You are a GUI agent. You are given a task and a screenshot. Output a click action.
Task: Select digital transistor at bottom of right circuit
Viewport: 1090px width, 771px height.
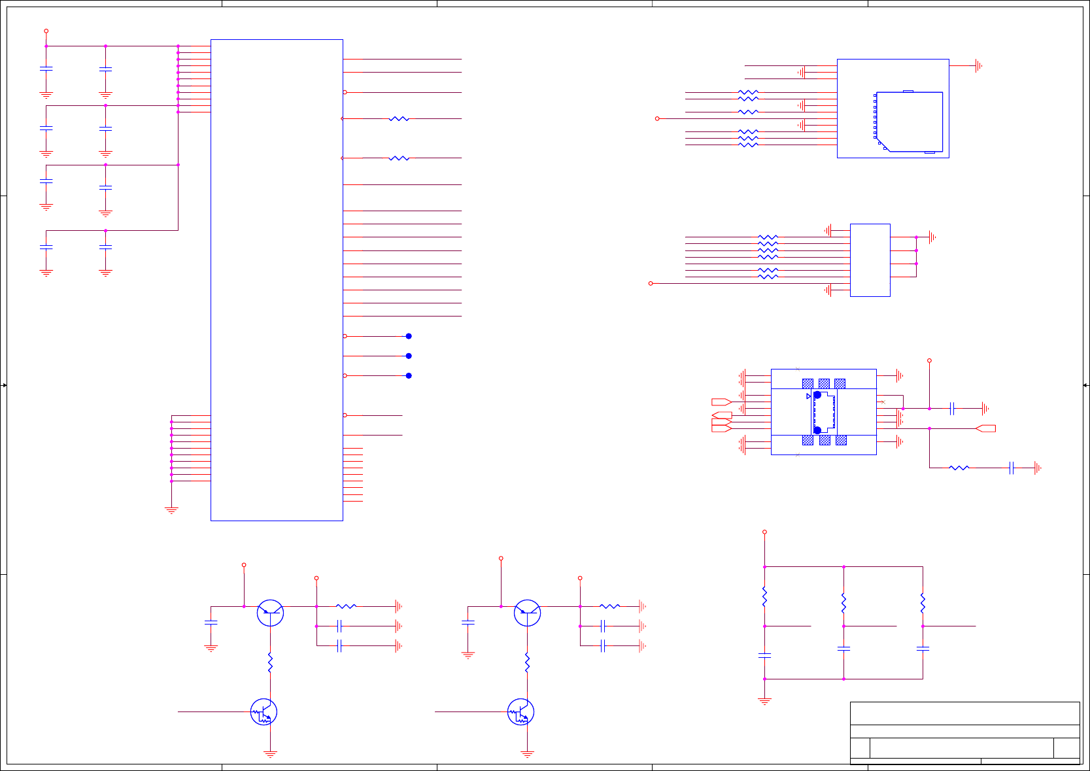(520, 711)
